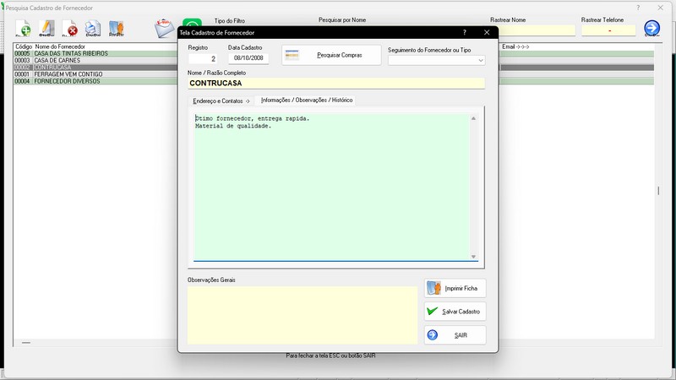Click the Data Cadastro date field
This screenshot has width=676, height=380.
pyautogui.click(x=248, y=58)
